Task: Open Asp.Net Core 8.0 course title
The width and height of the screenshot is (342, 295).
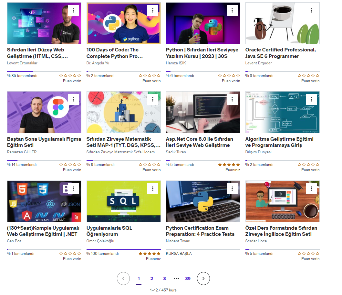Action: click(x=199, y=142)
